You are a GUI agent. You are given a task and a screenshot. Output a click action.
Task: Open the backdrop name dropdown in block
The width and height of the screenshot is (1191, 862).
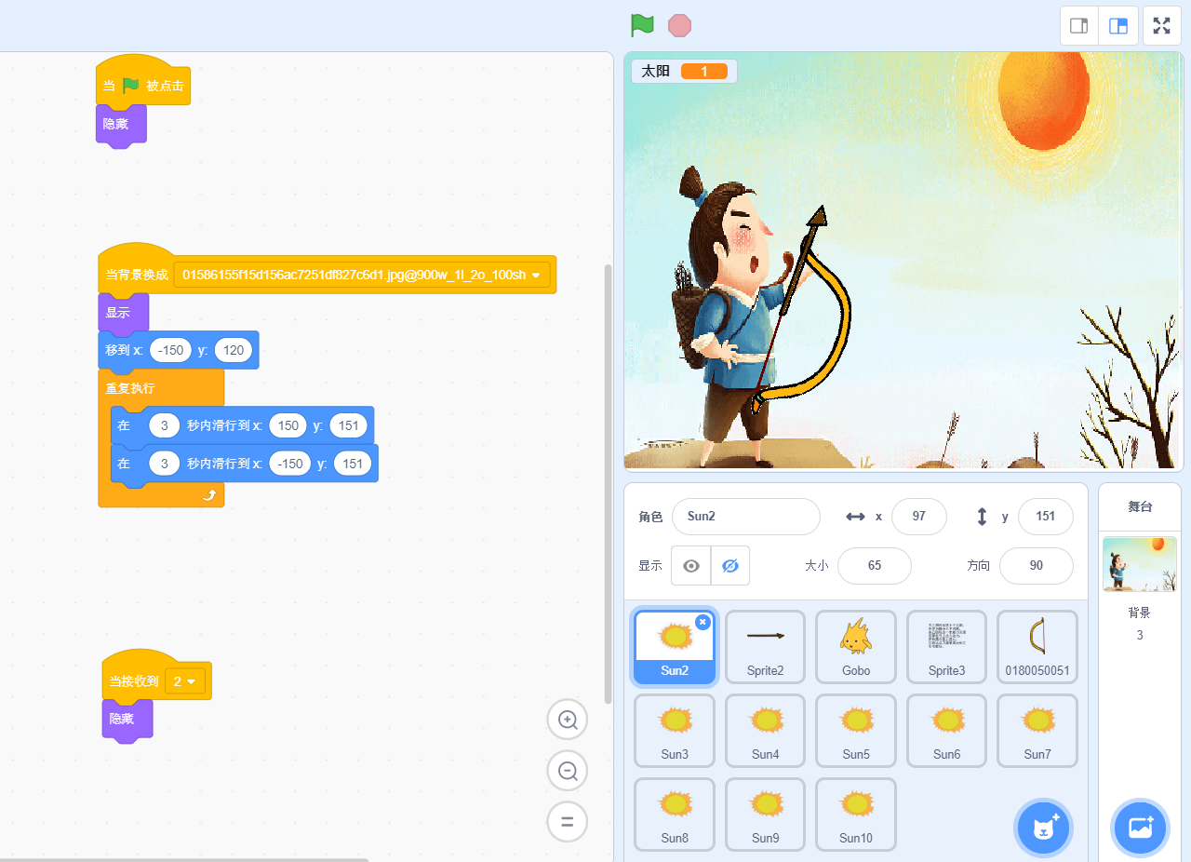(536, 276)
